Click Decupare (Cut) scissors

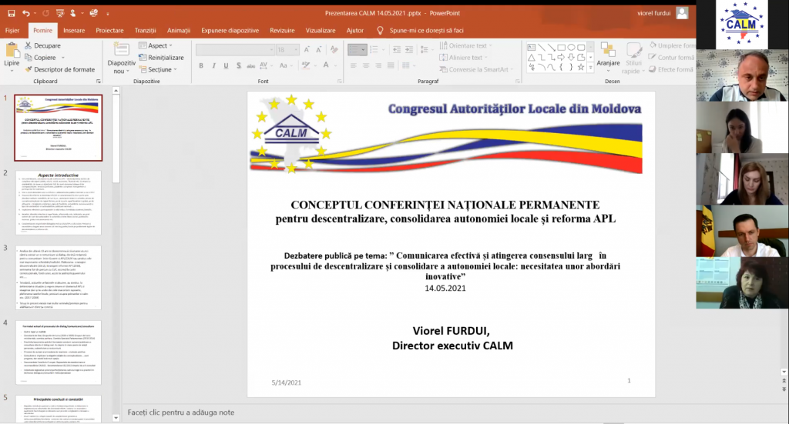(43, 45)
